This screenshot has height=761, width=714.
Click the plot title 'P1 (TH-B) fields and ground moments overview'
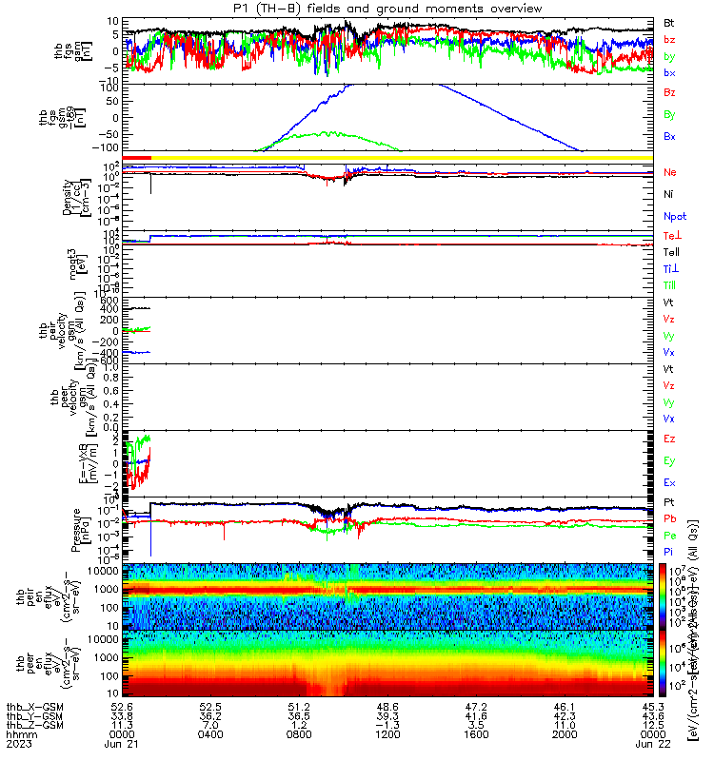coord(387,9)
